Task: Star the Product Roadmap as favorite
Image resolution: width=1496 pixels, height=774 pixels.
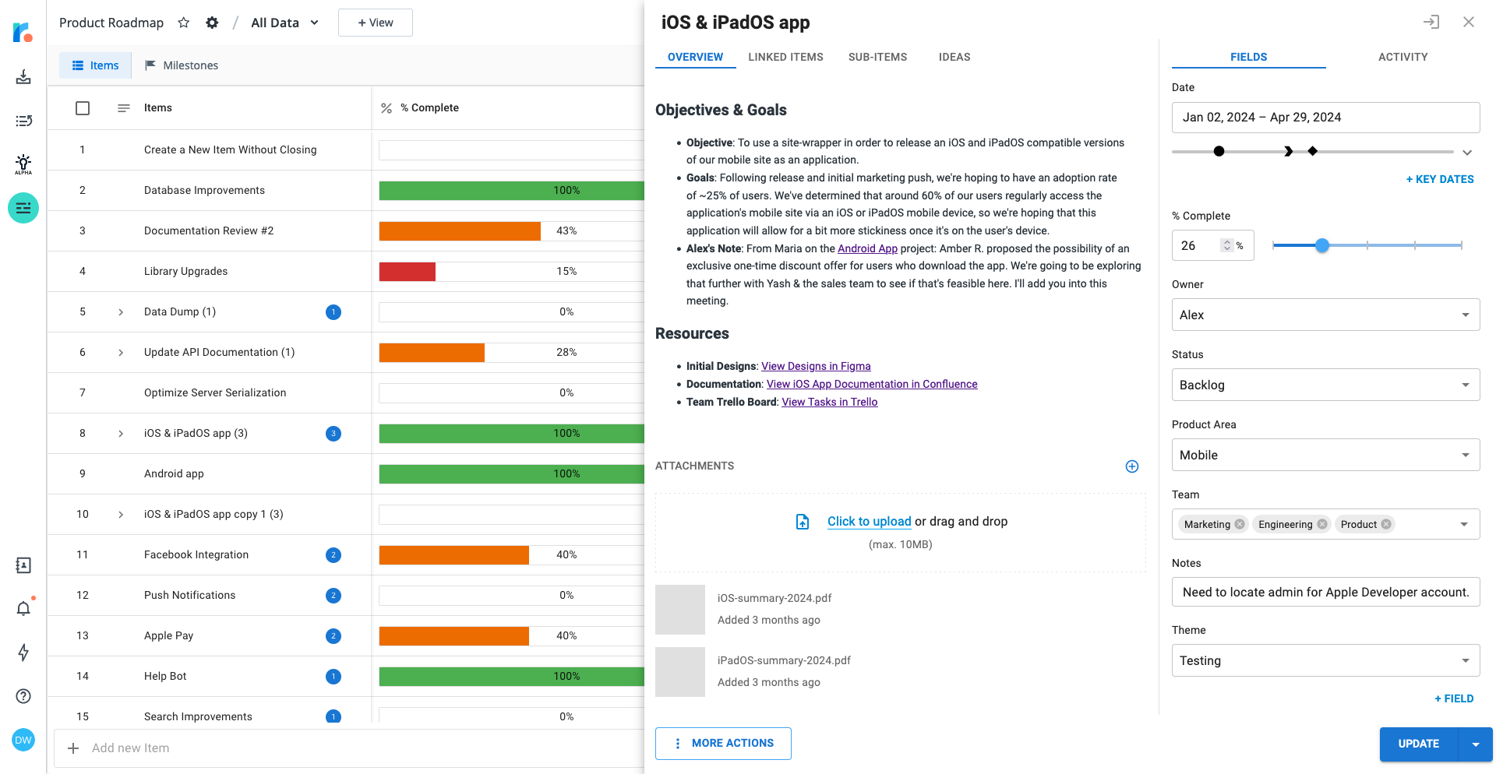Action: 184,23
